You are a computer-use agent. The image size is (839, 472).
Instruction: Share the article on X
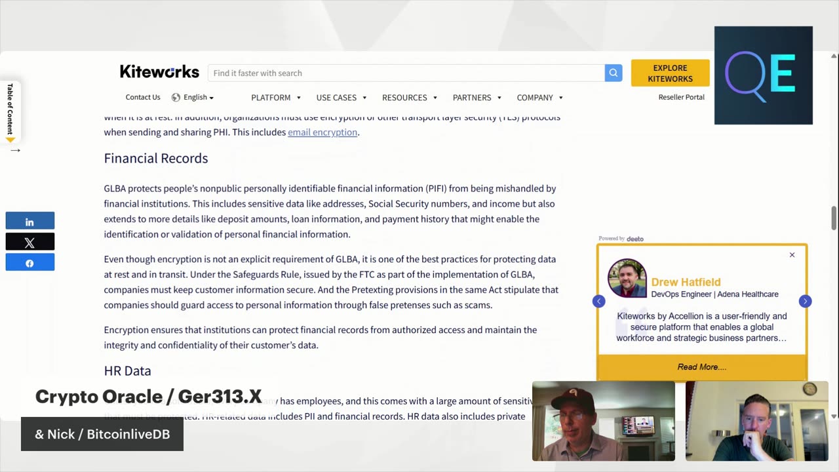30,242
